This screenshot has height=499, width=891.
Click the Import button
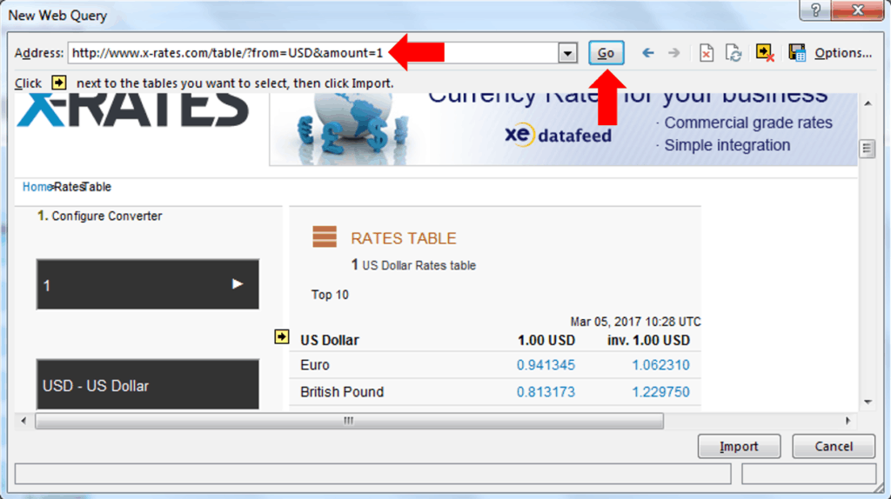[739, 447]
